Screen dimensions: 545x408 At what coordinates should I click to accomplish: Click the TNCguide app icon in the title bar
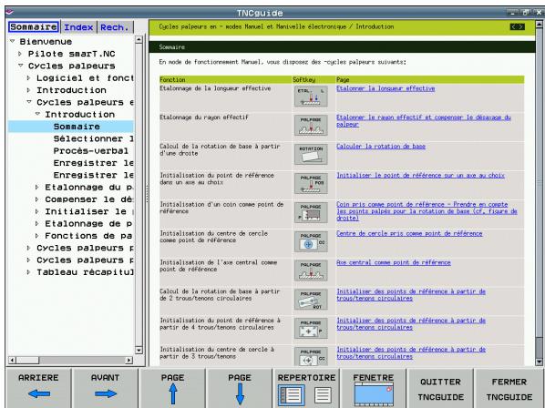point(9,13)
